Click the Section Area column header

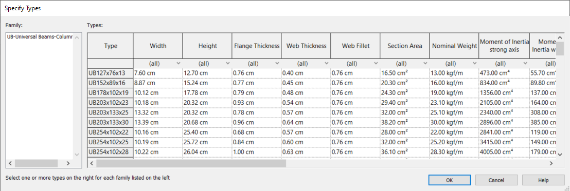coord(405,46)
